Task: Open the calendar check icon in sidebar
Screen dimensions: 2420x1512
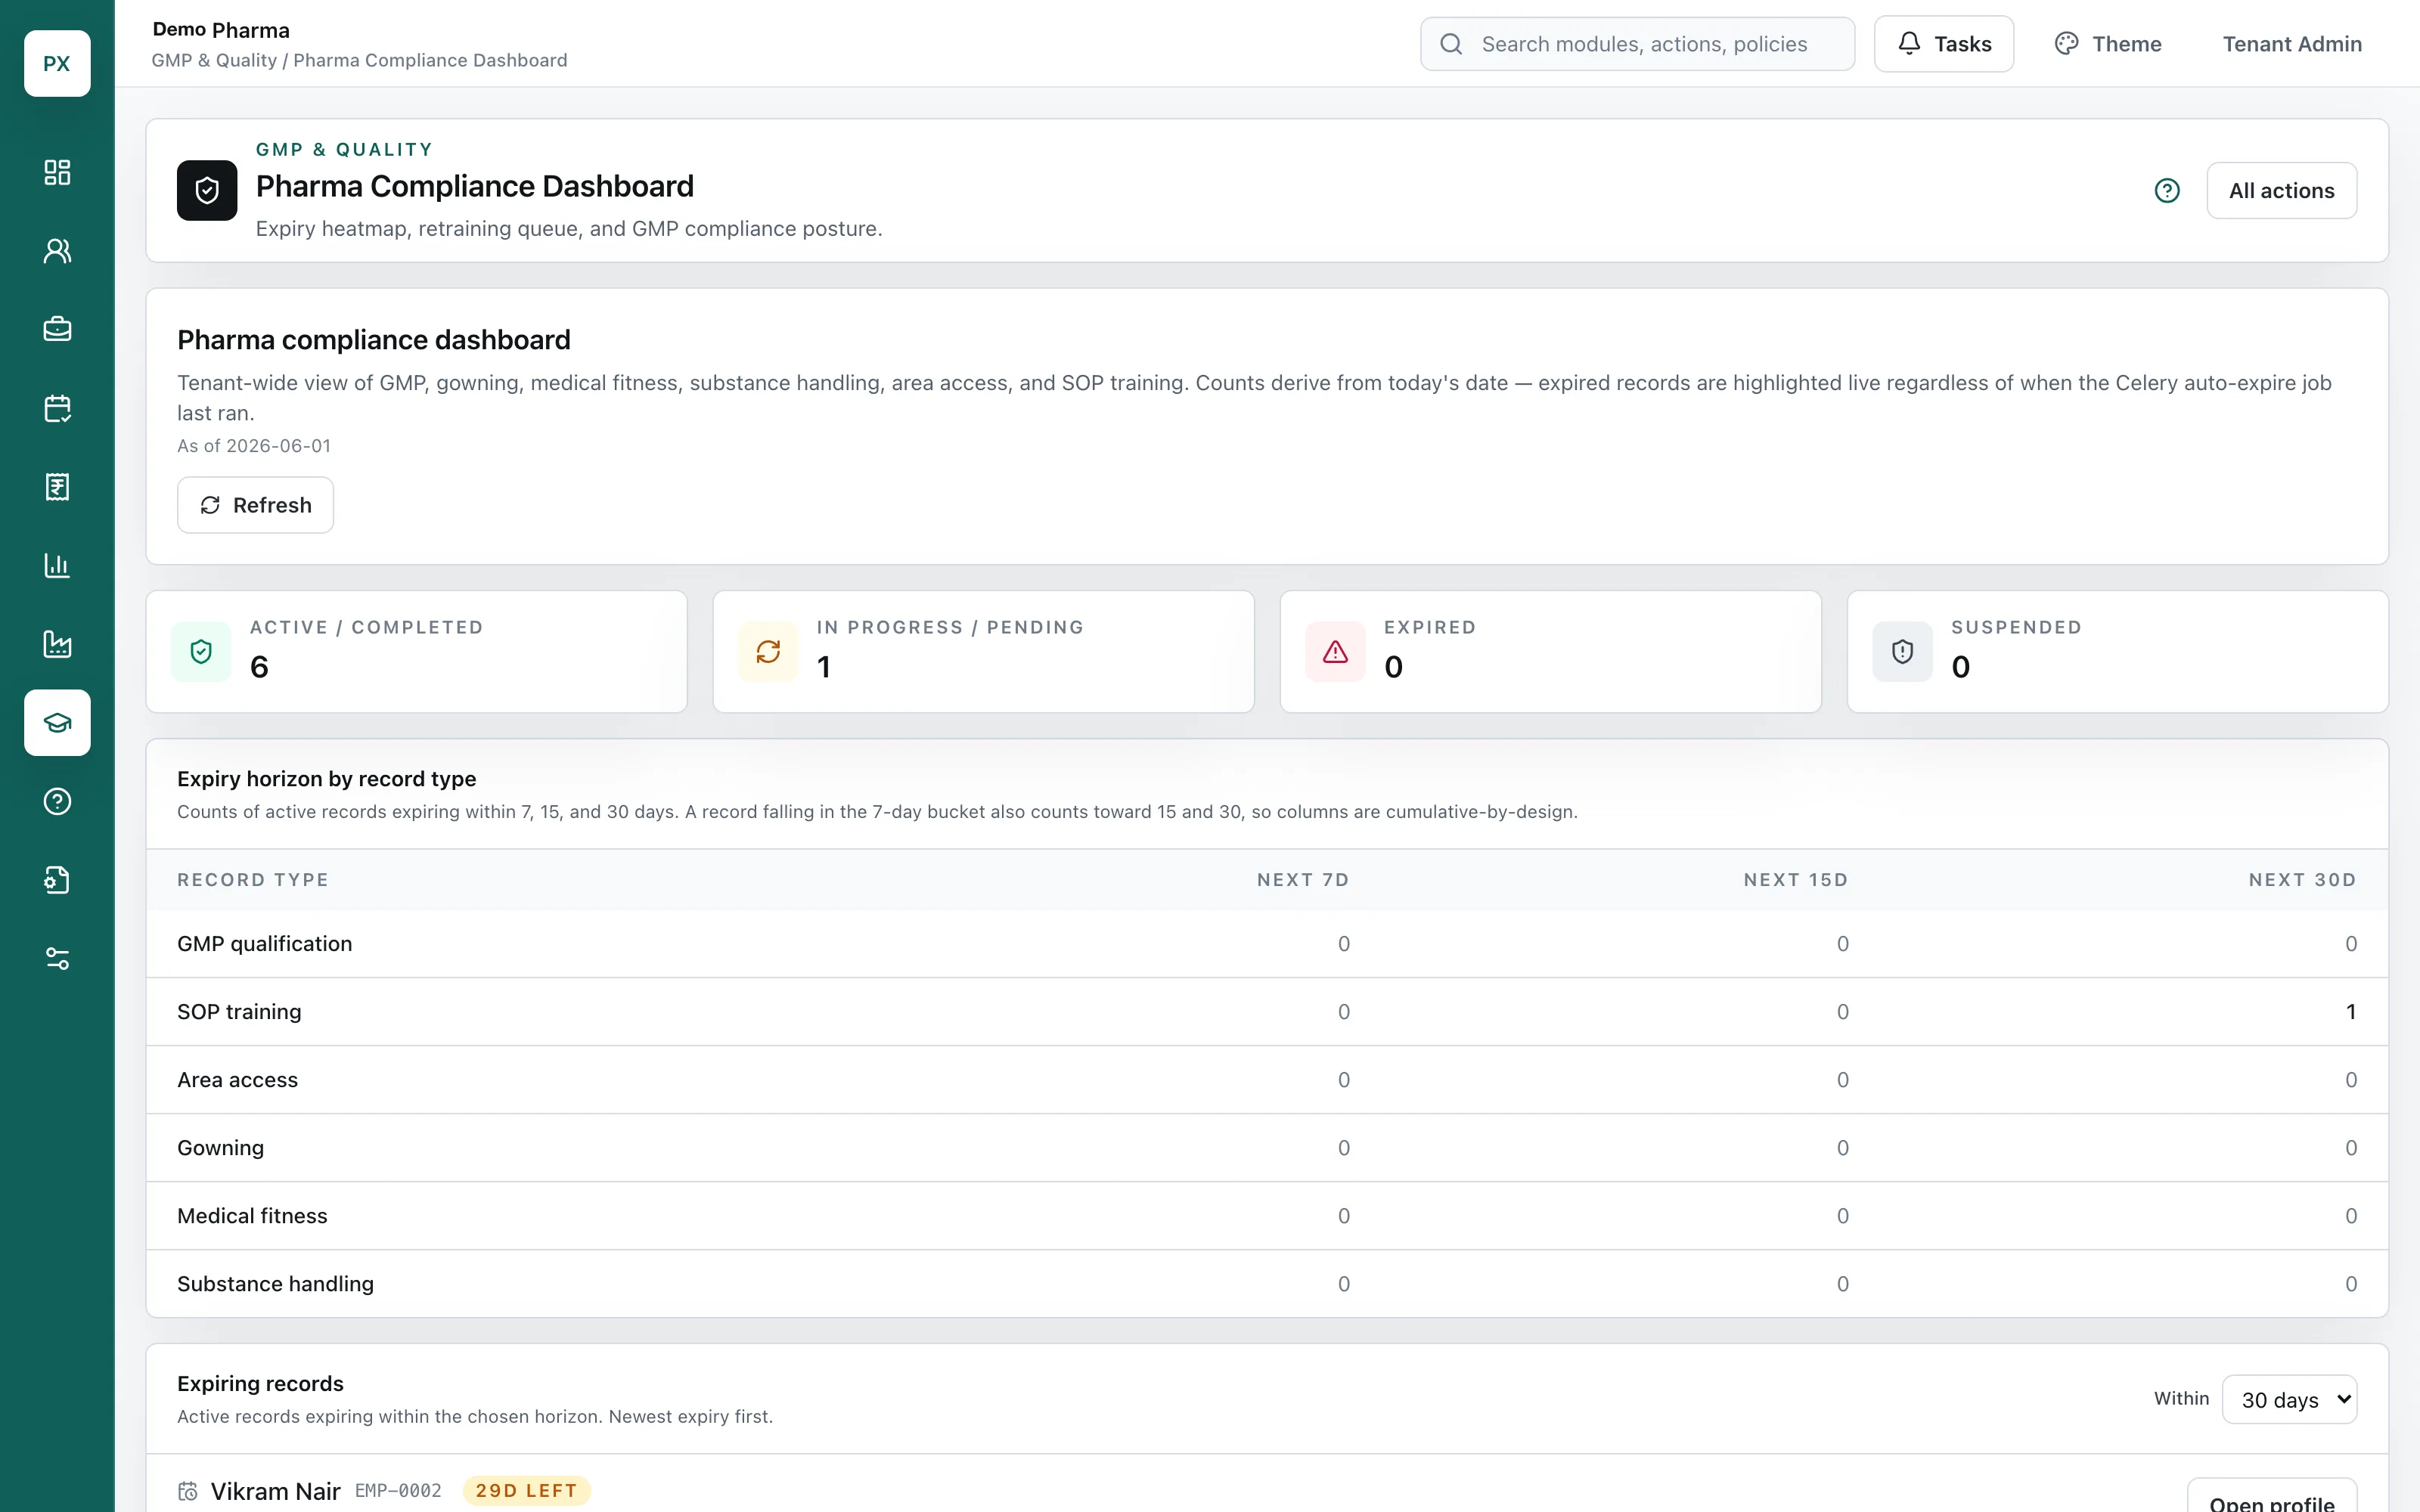Action: 57,408
